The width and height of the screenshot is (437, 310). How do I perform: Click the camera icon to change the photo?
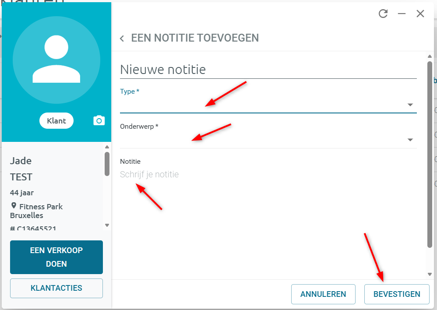coord(99,120)
